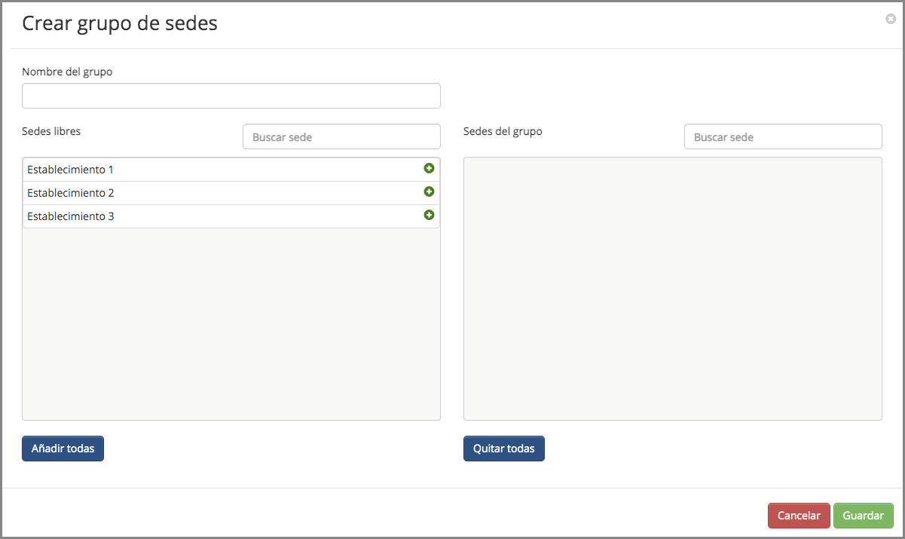Focus the Nombre del grupo text field
The height and width of the screenshot is (539, 905).
(231, 96)
